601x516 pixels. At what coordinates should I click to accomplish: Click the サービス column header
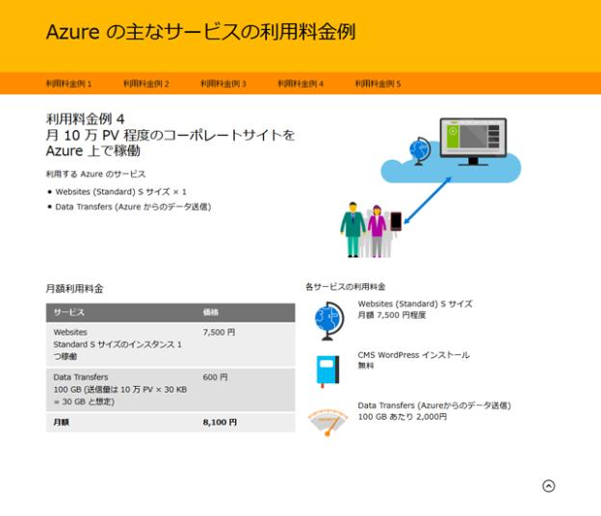[69, 312]
